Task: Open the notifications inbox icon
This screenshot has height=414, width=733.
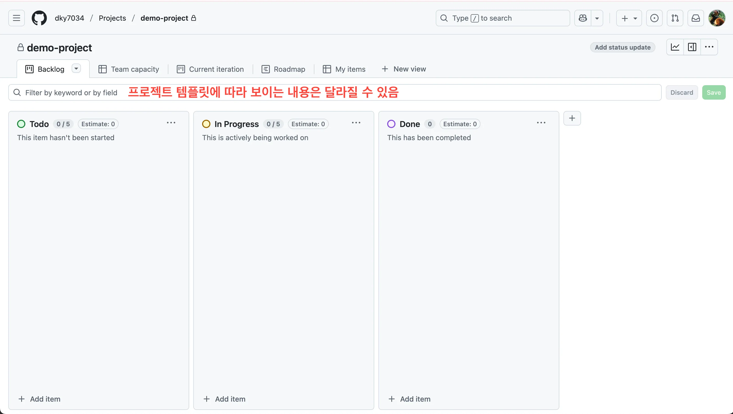Action: point(696,18)
